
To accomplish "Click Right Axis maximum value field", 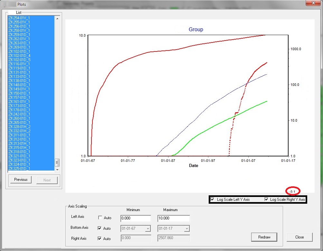I will pyautogui.click(x=174, y=238).
